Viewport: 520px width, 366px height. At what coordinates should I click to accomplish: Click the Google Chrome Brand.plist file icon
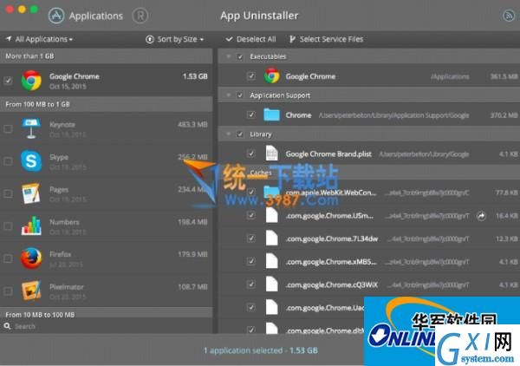(x=271, y=154)
